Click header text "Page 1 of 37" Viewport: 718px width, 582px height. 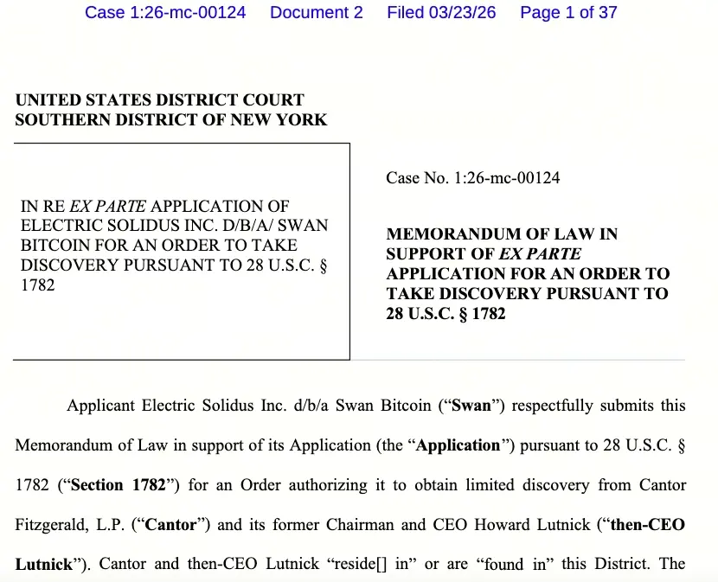click(x=568, y=12)
